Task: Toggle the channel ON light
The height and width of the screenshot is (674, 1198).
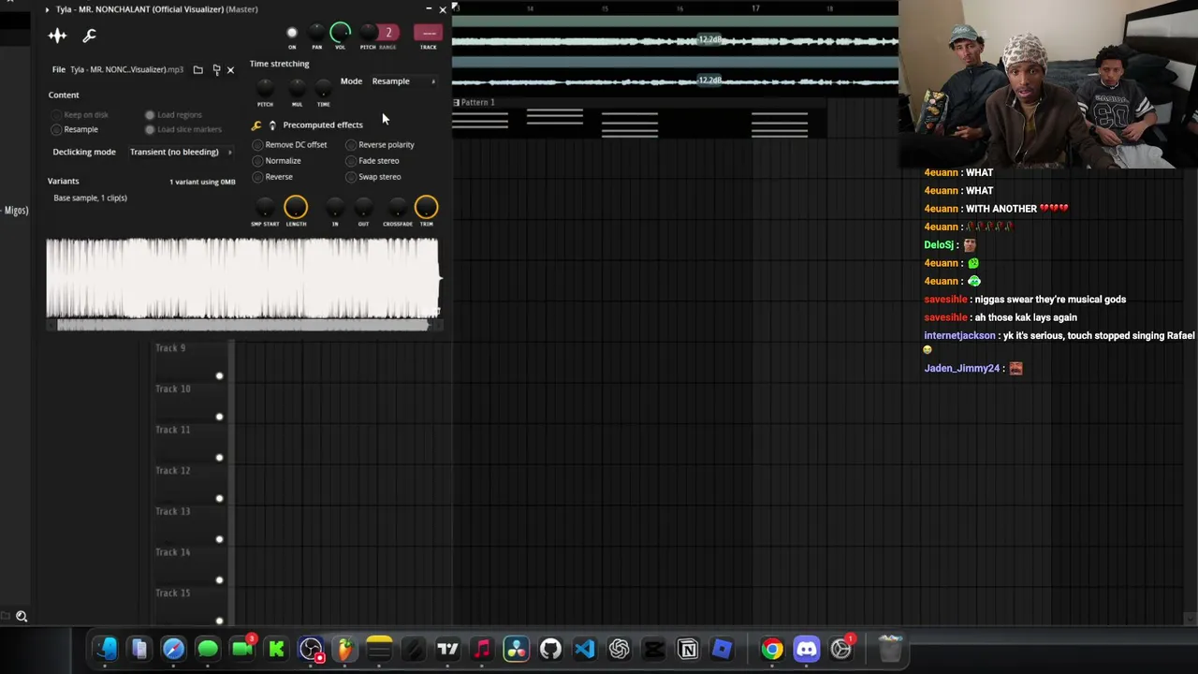Action: 292,34
